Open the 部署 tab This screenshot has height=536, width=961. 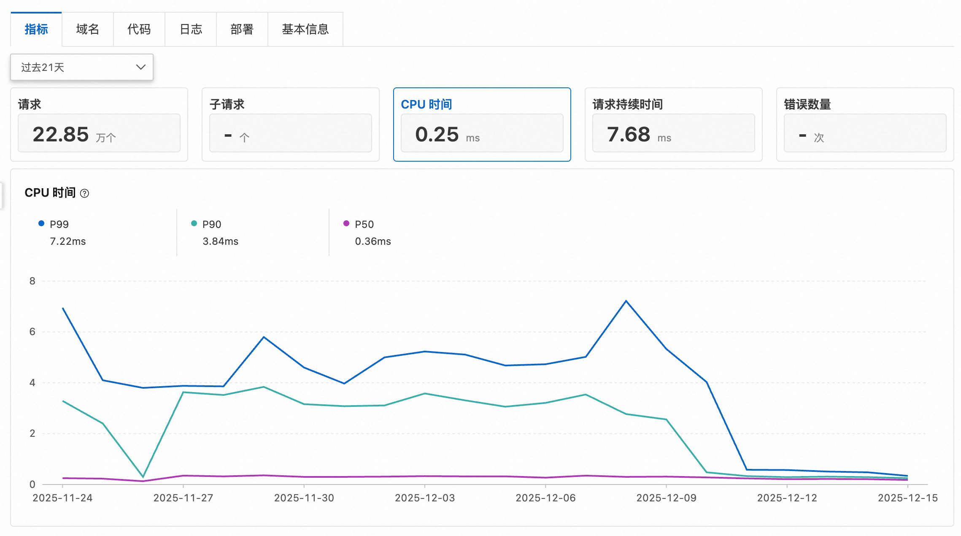pos(242,29)
